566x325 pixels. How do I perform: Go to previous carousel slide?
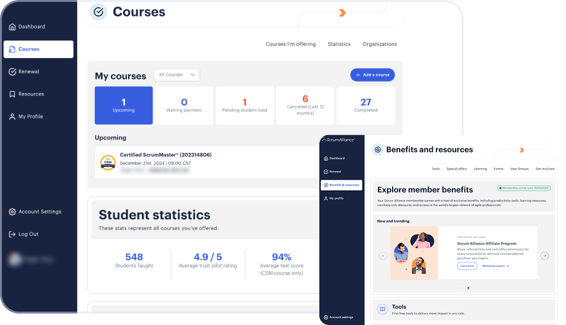pyautogui.click(x=383, y=256)
